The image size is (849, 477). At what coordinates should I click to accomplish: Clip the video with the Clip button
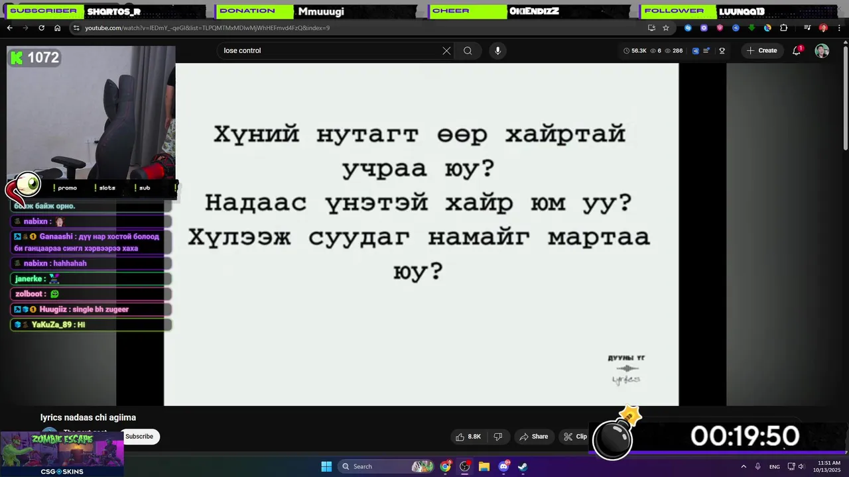pyautogui.click(x=576, y=437)
